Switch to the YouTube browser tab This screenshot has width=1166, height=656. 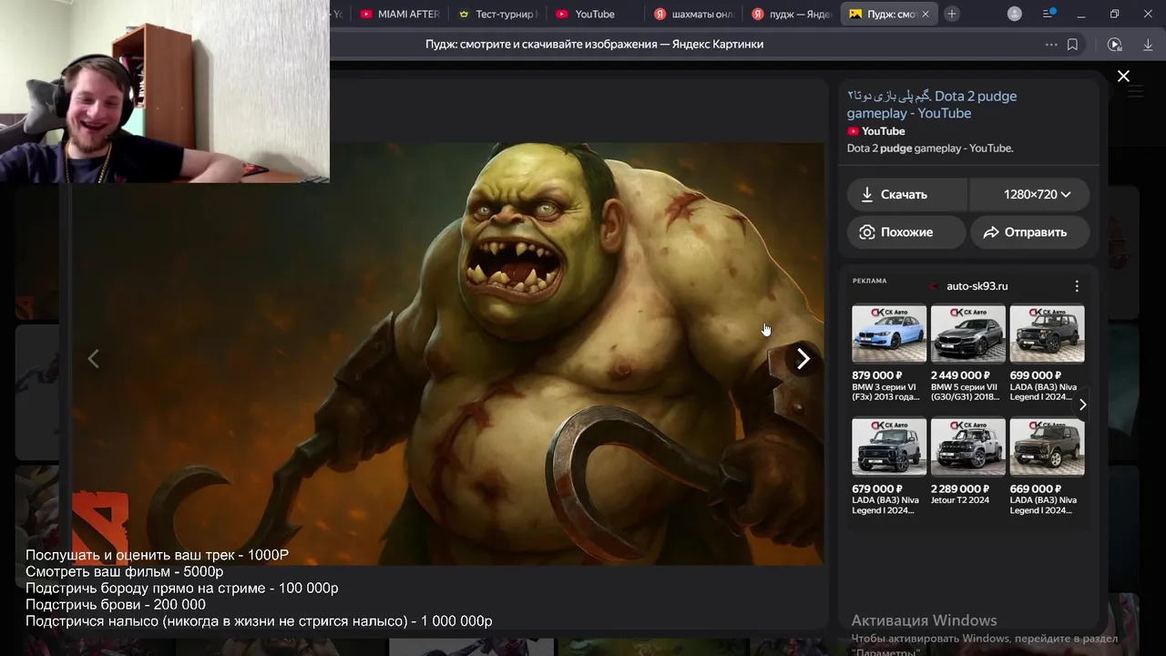click(x=595, y=14)
